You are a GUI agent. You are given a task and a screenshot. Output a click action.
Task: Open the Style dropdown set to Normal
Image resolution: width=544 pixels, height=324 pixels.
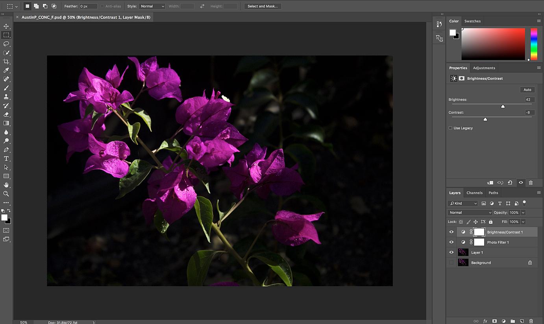tap(152, 6)
